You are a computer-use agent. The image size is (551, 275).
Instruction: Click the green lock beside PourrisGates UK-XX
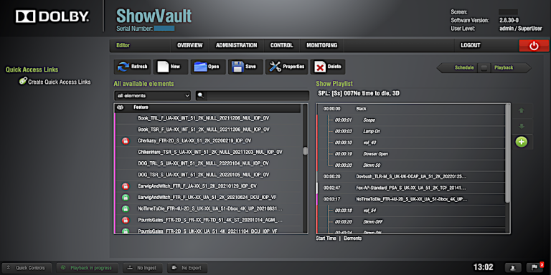(x=126, y=231)
